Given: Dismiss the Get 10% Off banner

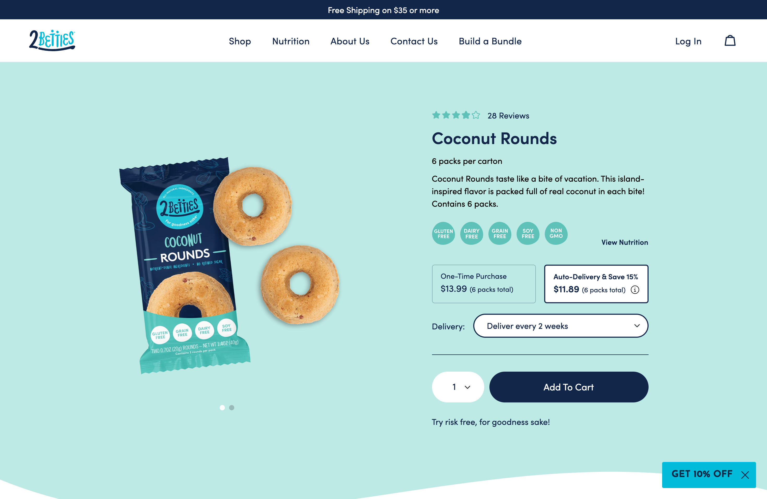Looking at the screenshot, I should [x=745, y=475].
